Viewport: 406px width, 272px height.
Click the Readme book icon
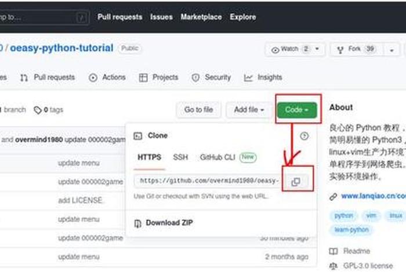[333, 251]
